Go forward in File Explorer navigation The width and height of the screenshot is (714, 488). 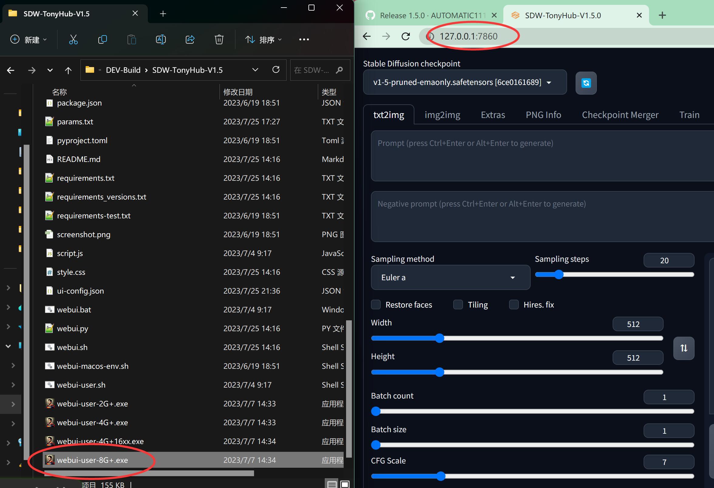click(x=31, y=70)
